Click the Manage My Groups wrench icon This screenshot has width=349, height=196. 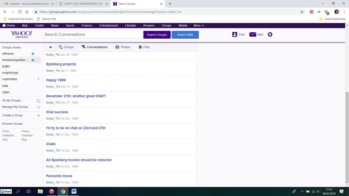38,107
